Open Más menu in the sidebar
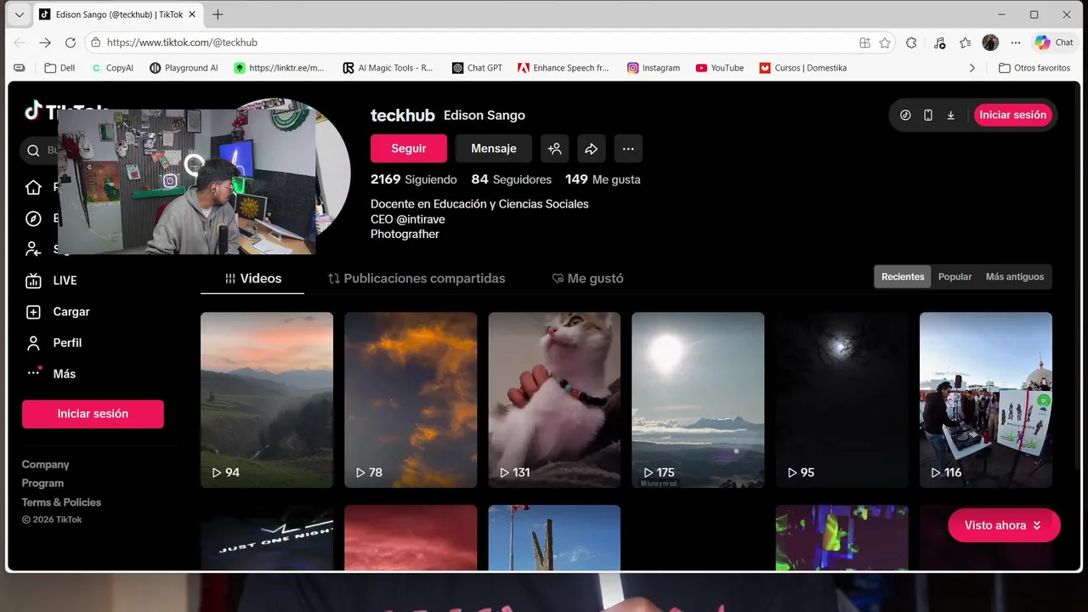This screenshot has width=1088, height=612. [53, 374]
